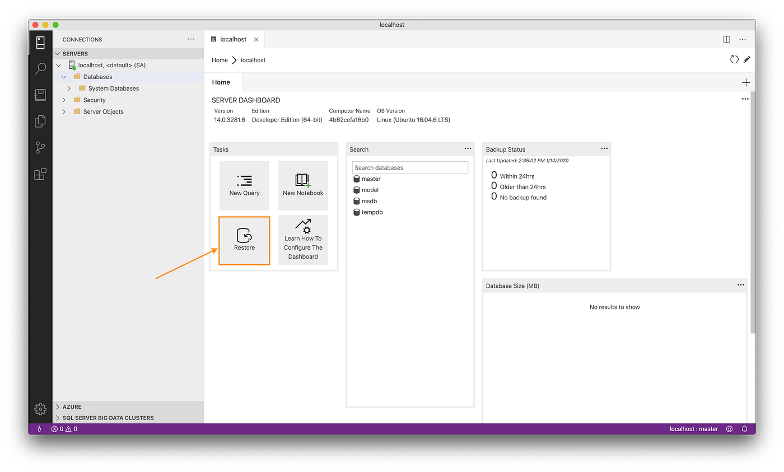
Task: Refresh the dashboard with the circular arrow icon
Action: pyautogui.click(x=734, y=59)
